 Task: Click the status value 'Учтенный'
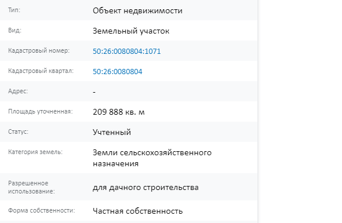(112, 132)
